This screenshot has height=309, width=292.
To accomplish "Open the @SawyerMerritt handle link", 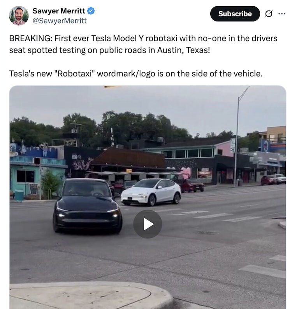I will point(60,21).
